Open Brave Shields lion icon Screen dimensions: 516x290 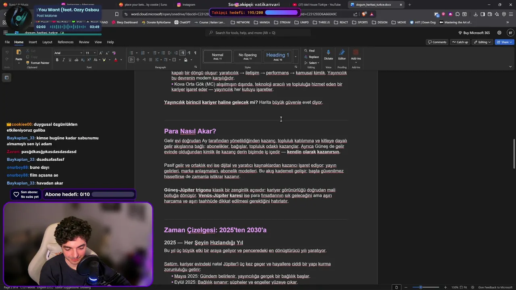(x=364, y=14)
